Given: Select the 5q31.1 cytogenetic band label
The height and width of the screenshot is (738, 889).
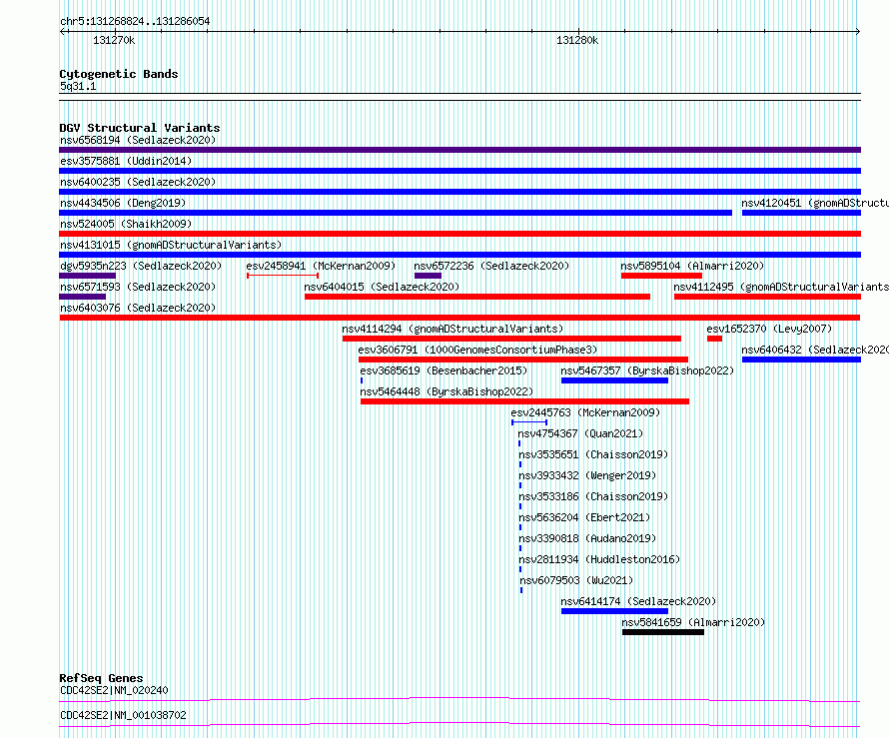Looking at the screenshot, I should (78, 86).
